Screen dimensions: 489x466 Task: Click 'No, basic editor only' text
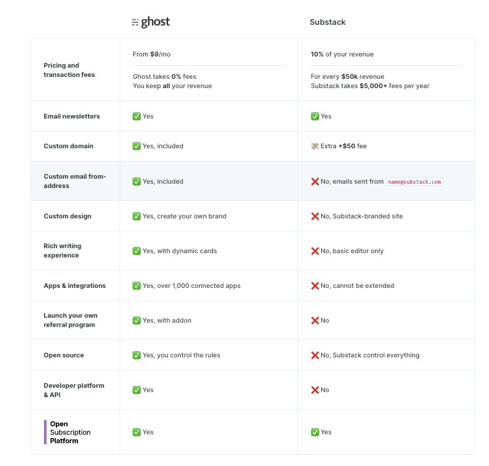(x=352, y=251)
